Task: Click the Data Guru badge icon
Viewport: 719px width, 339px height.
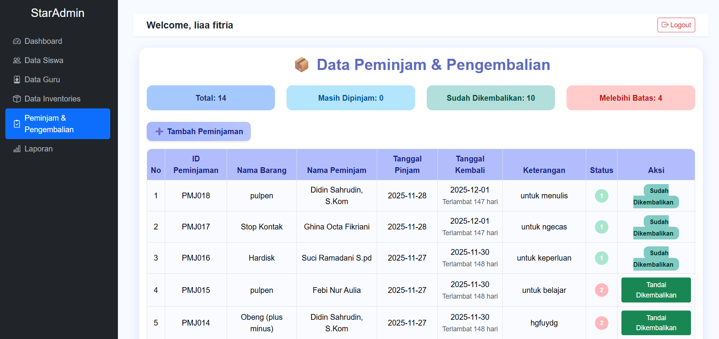Action: 17,80
